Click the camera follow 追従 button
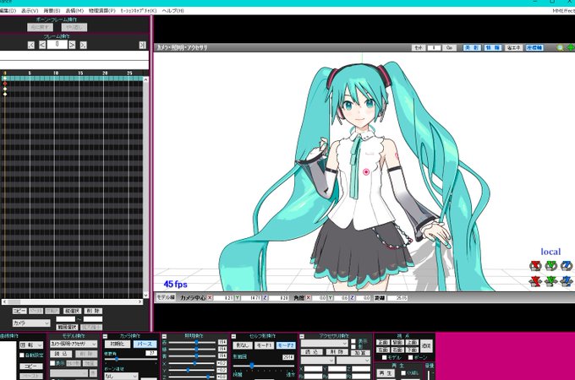This screenshot has height=380, width=575. coord(425,345)
